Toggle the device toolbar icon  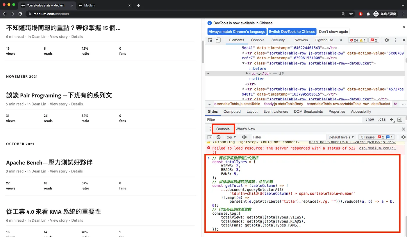pyautogui.click(x=218, y=40)
